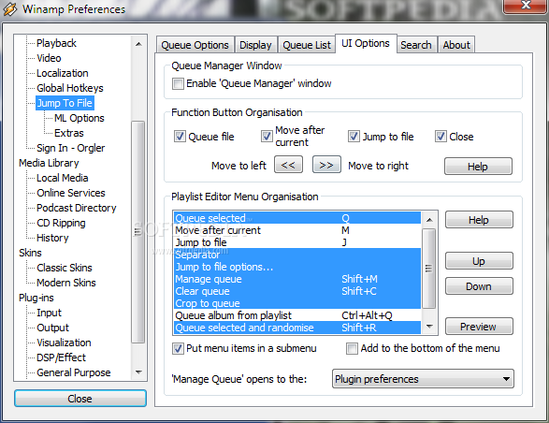This screenshot has height=423, width=549.
Task: Select Sign In - Orgler
Action: [71, 148]
